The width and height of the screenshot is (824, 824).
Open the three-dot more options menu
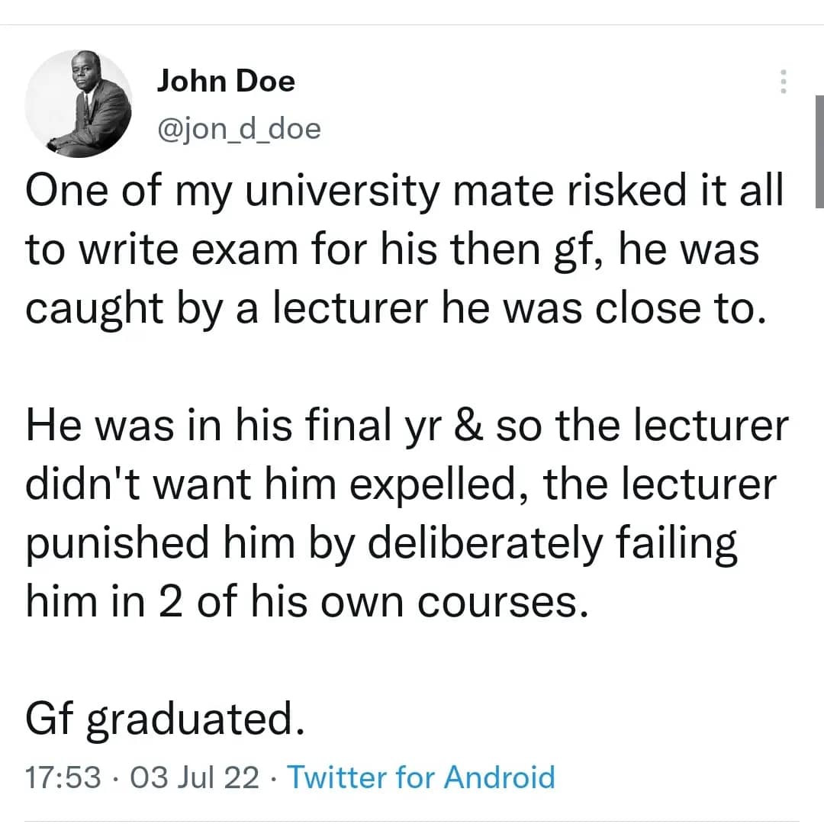pos(783,82)
